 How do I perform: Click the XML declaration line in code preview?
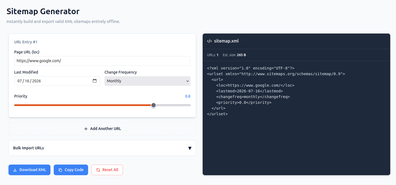pos(251,68)
